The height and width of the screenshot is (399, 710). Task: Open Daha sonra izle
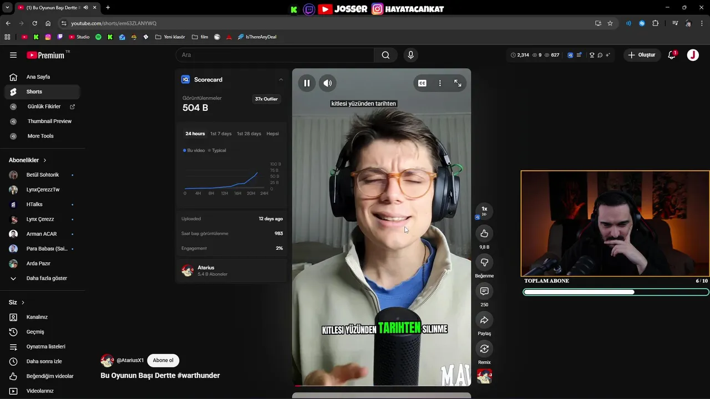pos(42,361)
